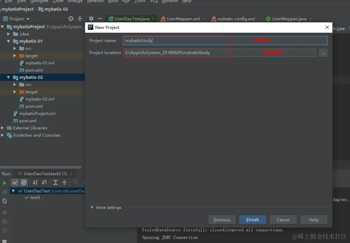Toggle show ignored tests icon
The height and width of the screenshot is (243, 350).
(24, 182)
